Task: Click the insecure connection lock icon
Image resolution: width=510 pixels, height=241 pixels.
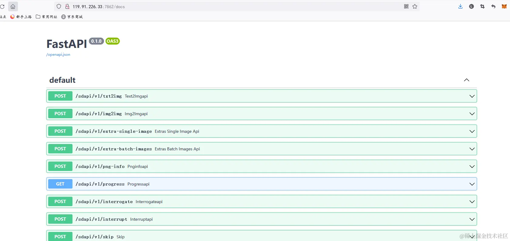Action: 67,6
